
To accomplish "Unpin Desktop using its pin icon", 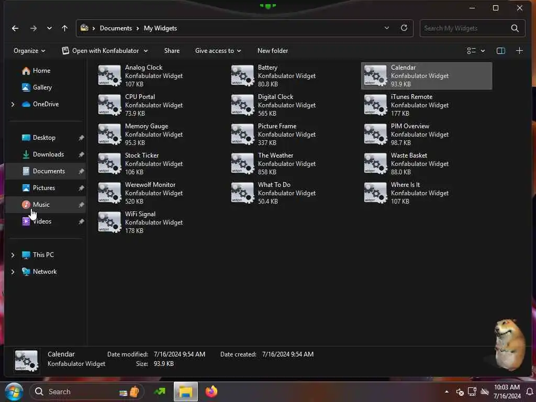I will pyautogui.click(x=81, y=138).
